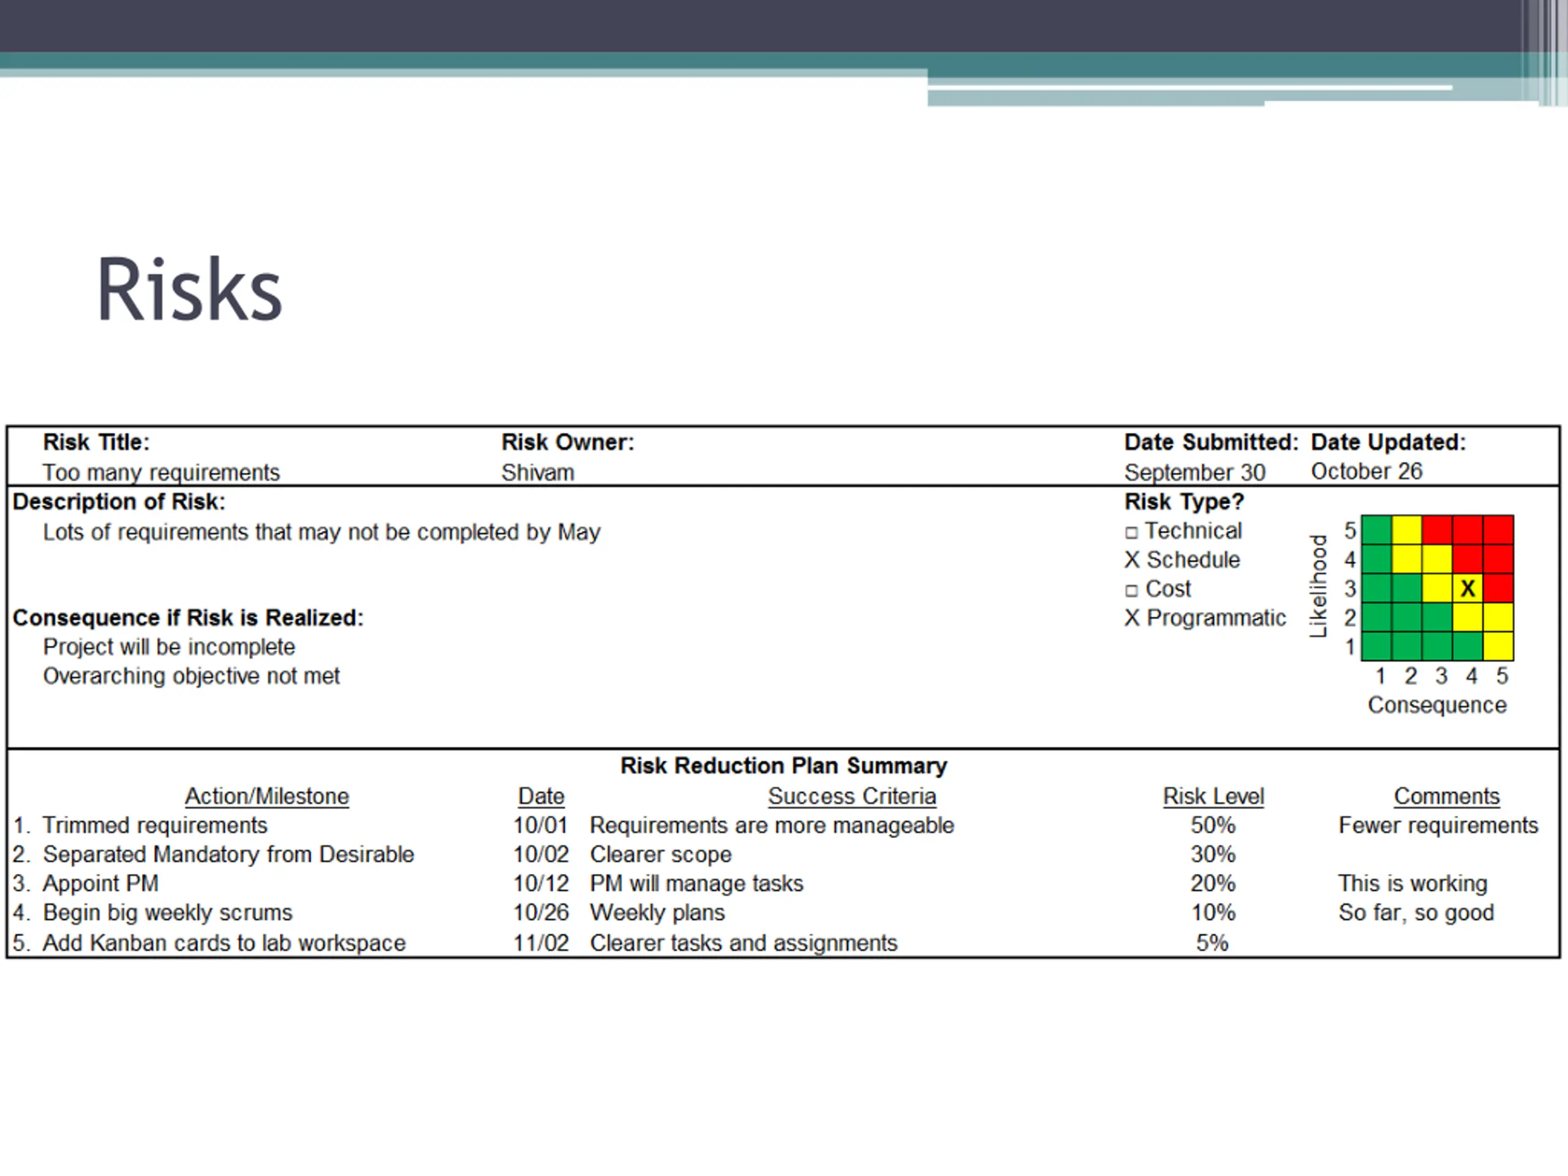Click the Success Criteria column header

point(851,796)
